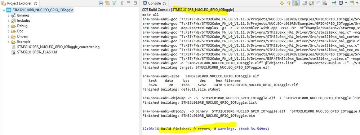Click the 'make all' console line

pos(151,15)
